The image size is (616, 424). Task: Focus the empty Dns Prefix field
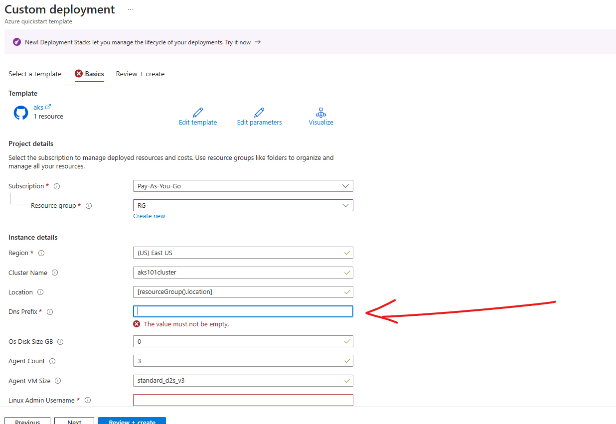[243, 311]
